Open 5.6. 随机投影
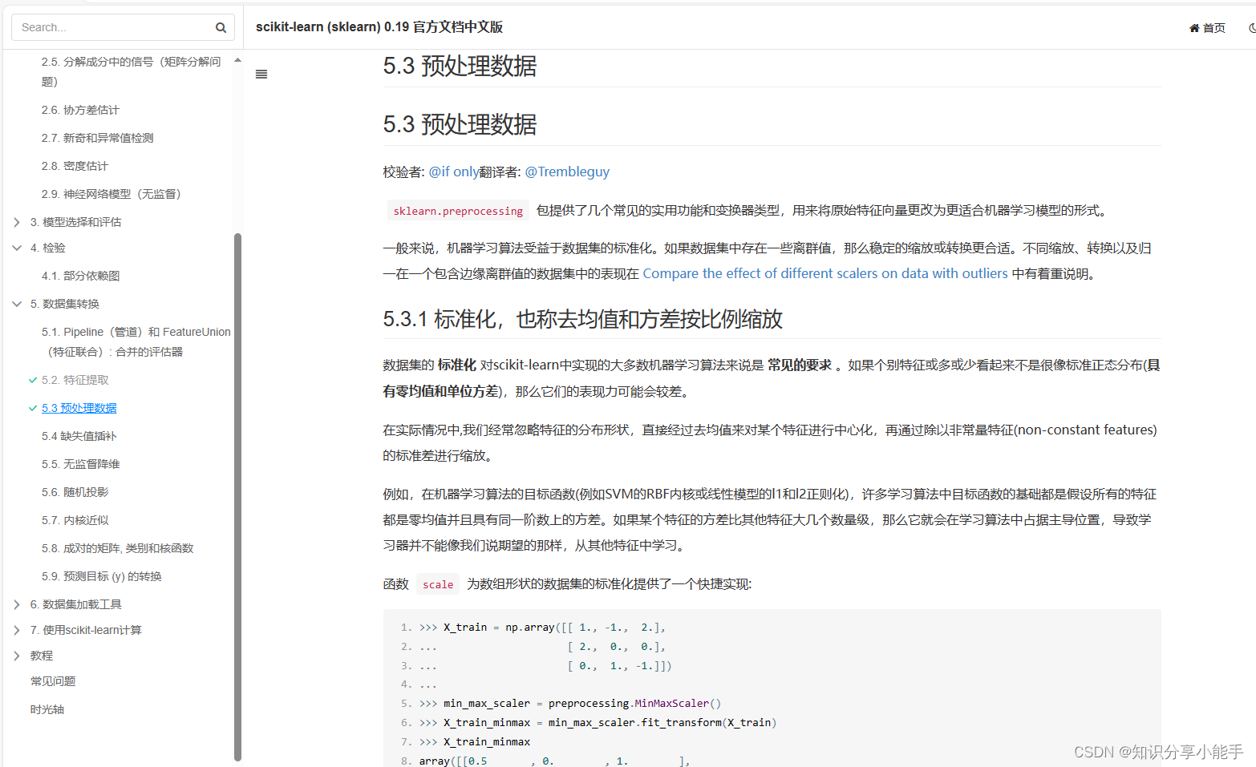The height and width of the screenshot is (767, 1256). [75, 492]
